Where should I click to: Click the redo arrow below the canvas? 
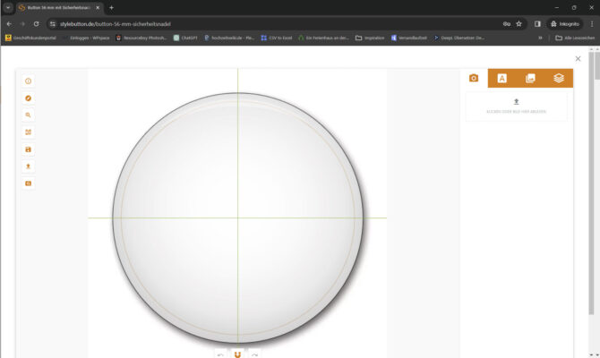(x=254, y=354)
